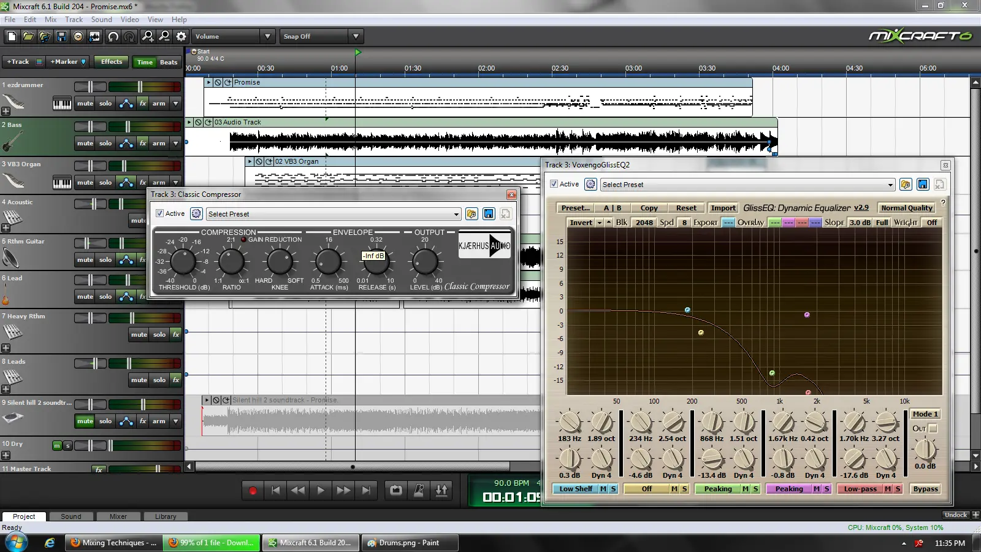Save preset disk icon in Classic Compressor
Screen dimensions: 981x552
tap(489, 213)
